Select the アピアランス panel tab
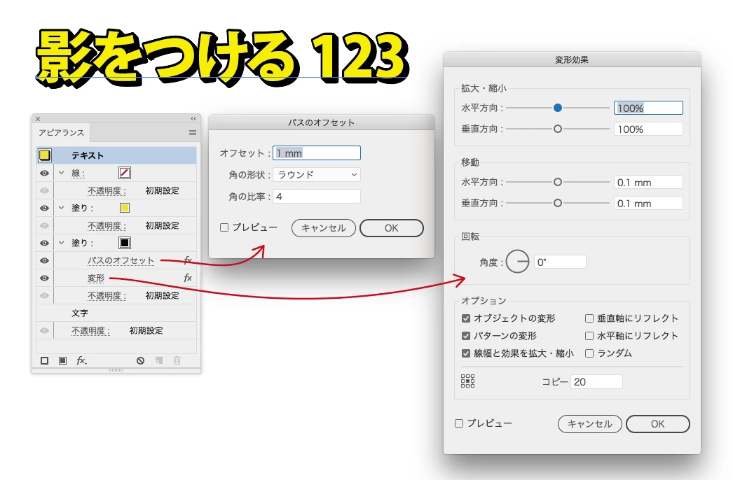This screenshot has width=733, height=480. (x=61, y=133)
